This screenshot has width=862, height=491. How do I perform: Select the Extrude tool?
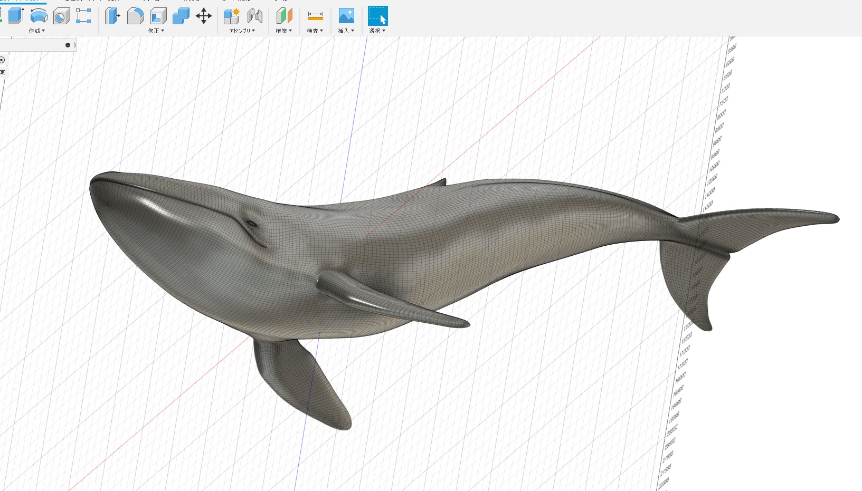[x=16, y=16]
